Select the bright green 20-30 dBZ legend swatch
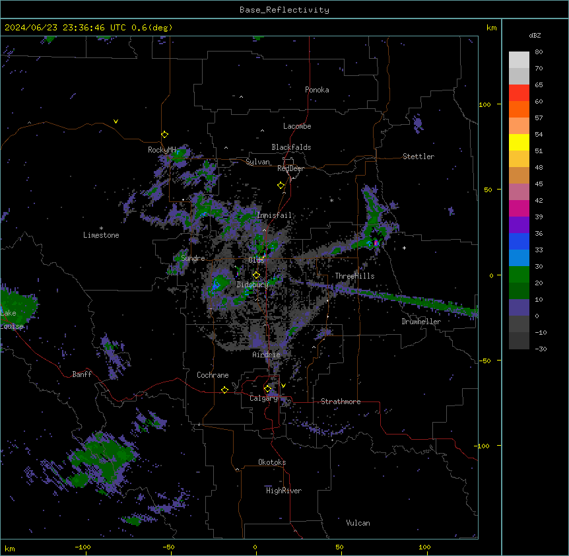This screenshot has width=569, height=556. click(519, 275)
